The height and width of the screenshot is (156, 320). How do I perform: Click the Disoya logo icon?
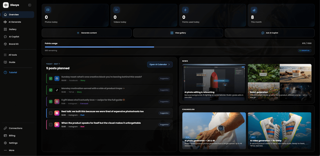[x=6, y=5]
